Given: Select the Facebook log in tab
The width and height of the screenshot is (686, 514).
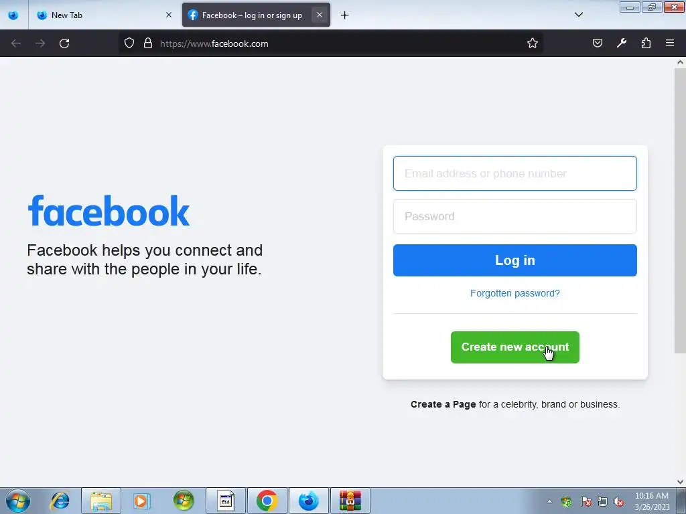Looking at the screenshot, I should [256, 15].
